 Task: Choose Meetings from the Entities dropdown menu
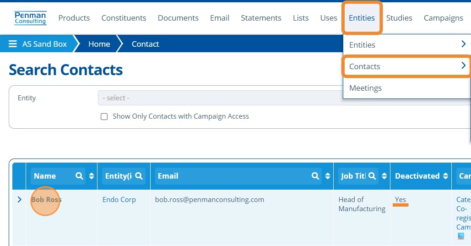(365, 88)
